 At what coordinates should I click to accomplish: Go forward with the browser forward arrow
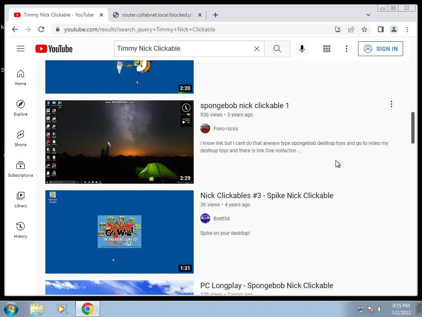tap(28, 29)
